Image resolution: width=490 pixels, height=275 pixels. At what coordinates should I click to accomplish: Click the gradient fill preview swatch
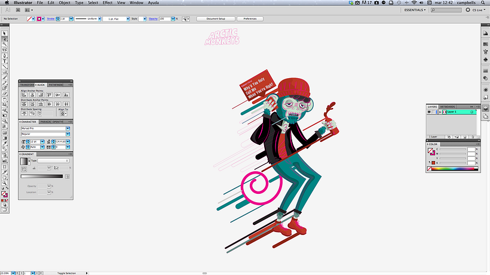pyautogui.click(x=24, y=161)
